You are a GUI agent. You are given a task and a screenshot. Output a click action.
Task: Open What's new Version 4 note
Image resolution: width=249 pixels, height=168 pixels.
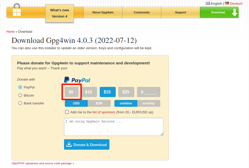[60, 13]
